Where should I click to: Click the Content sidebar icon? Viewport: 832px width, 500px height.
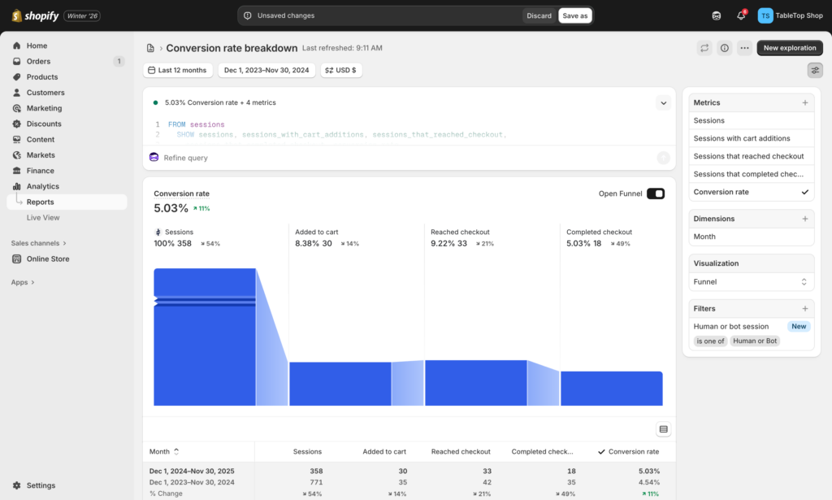(16, 139)
